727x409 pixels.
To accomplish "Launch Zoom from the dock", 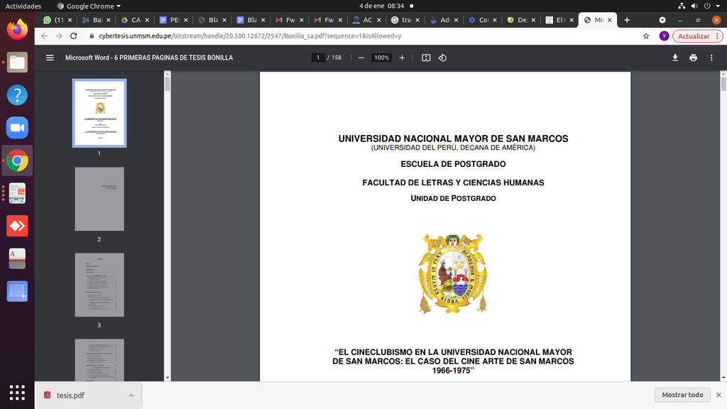I will [x=17, y=128].
